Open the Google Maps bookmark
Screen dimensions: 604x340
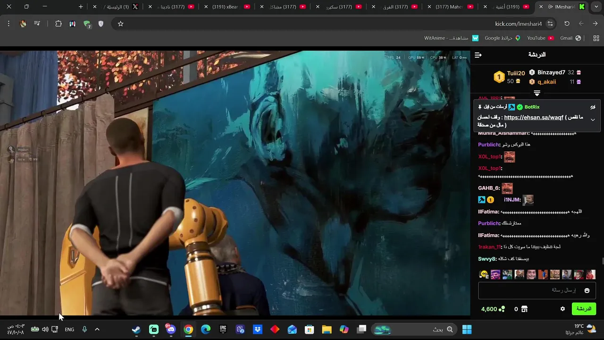(503, 38)
